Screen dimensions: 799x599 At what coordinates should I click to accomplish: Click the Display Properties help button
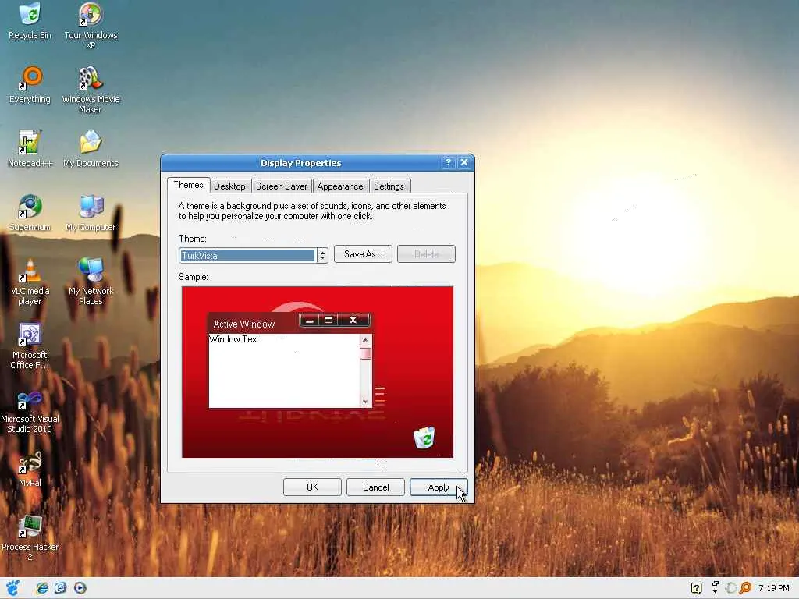coord(448,162)
